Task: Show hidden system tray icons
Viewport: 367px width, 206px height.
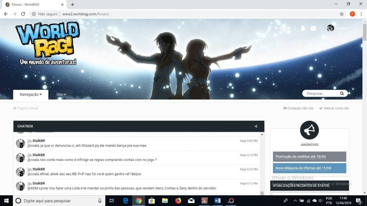Action: point(295,201)
